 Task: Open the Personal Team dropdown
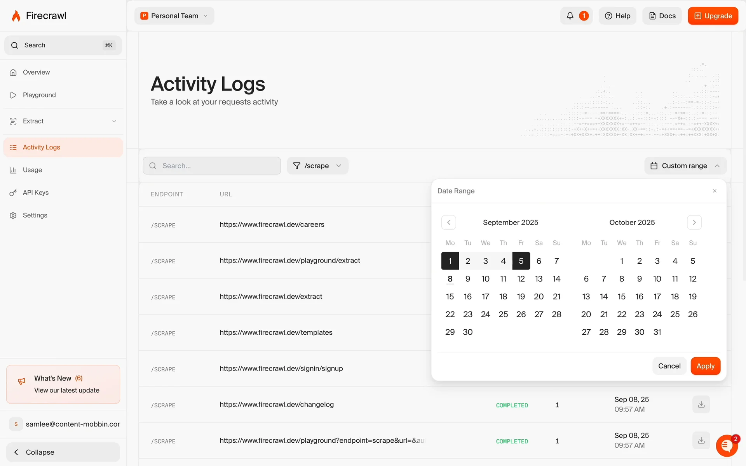(x=174, y=16)
